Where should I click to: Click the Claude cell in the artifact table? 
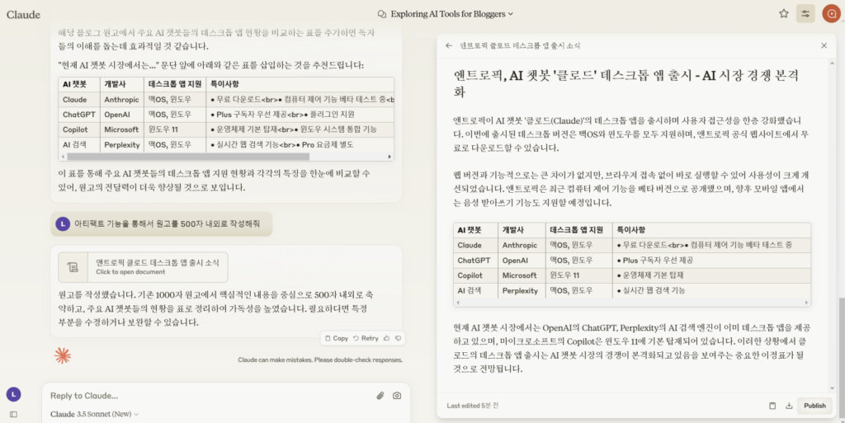point(476,246)
